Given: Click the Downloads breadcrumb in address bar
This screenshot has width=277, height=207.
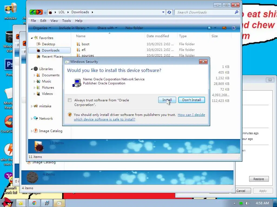Looking at the screenshot, I should tap(80, 12).
